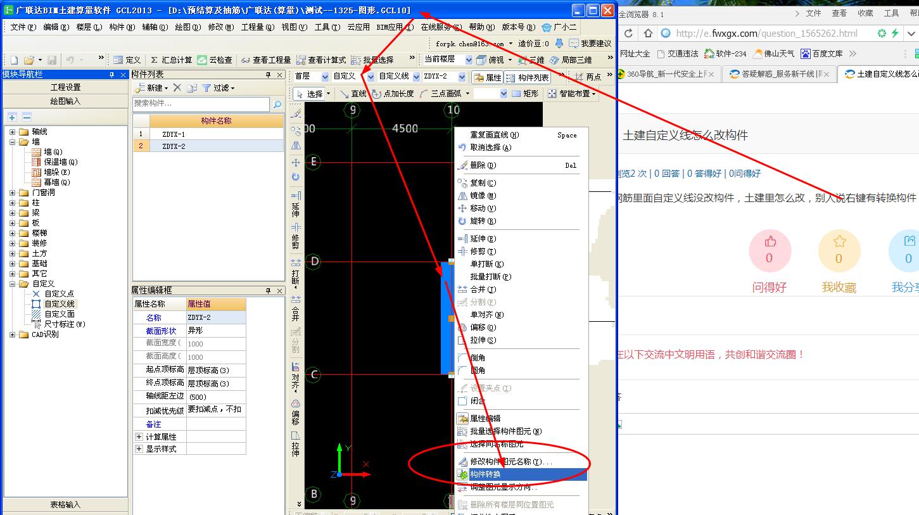Expand the 楼梯 tree node
The height and width of the screenshot is (515, 919).
pyautogui.click(x=13, y=233)
